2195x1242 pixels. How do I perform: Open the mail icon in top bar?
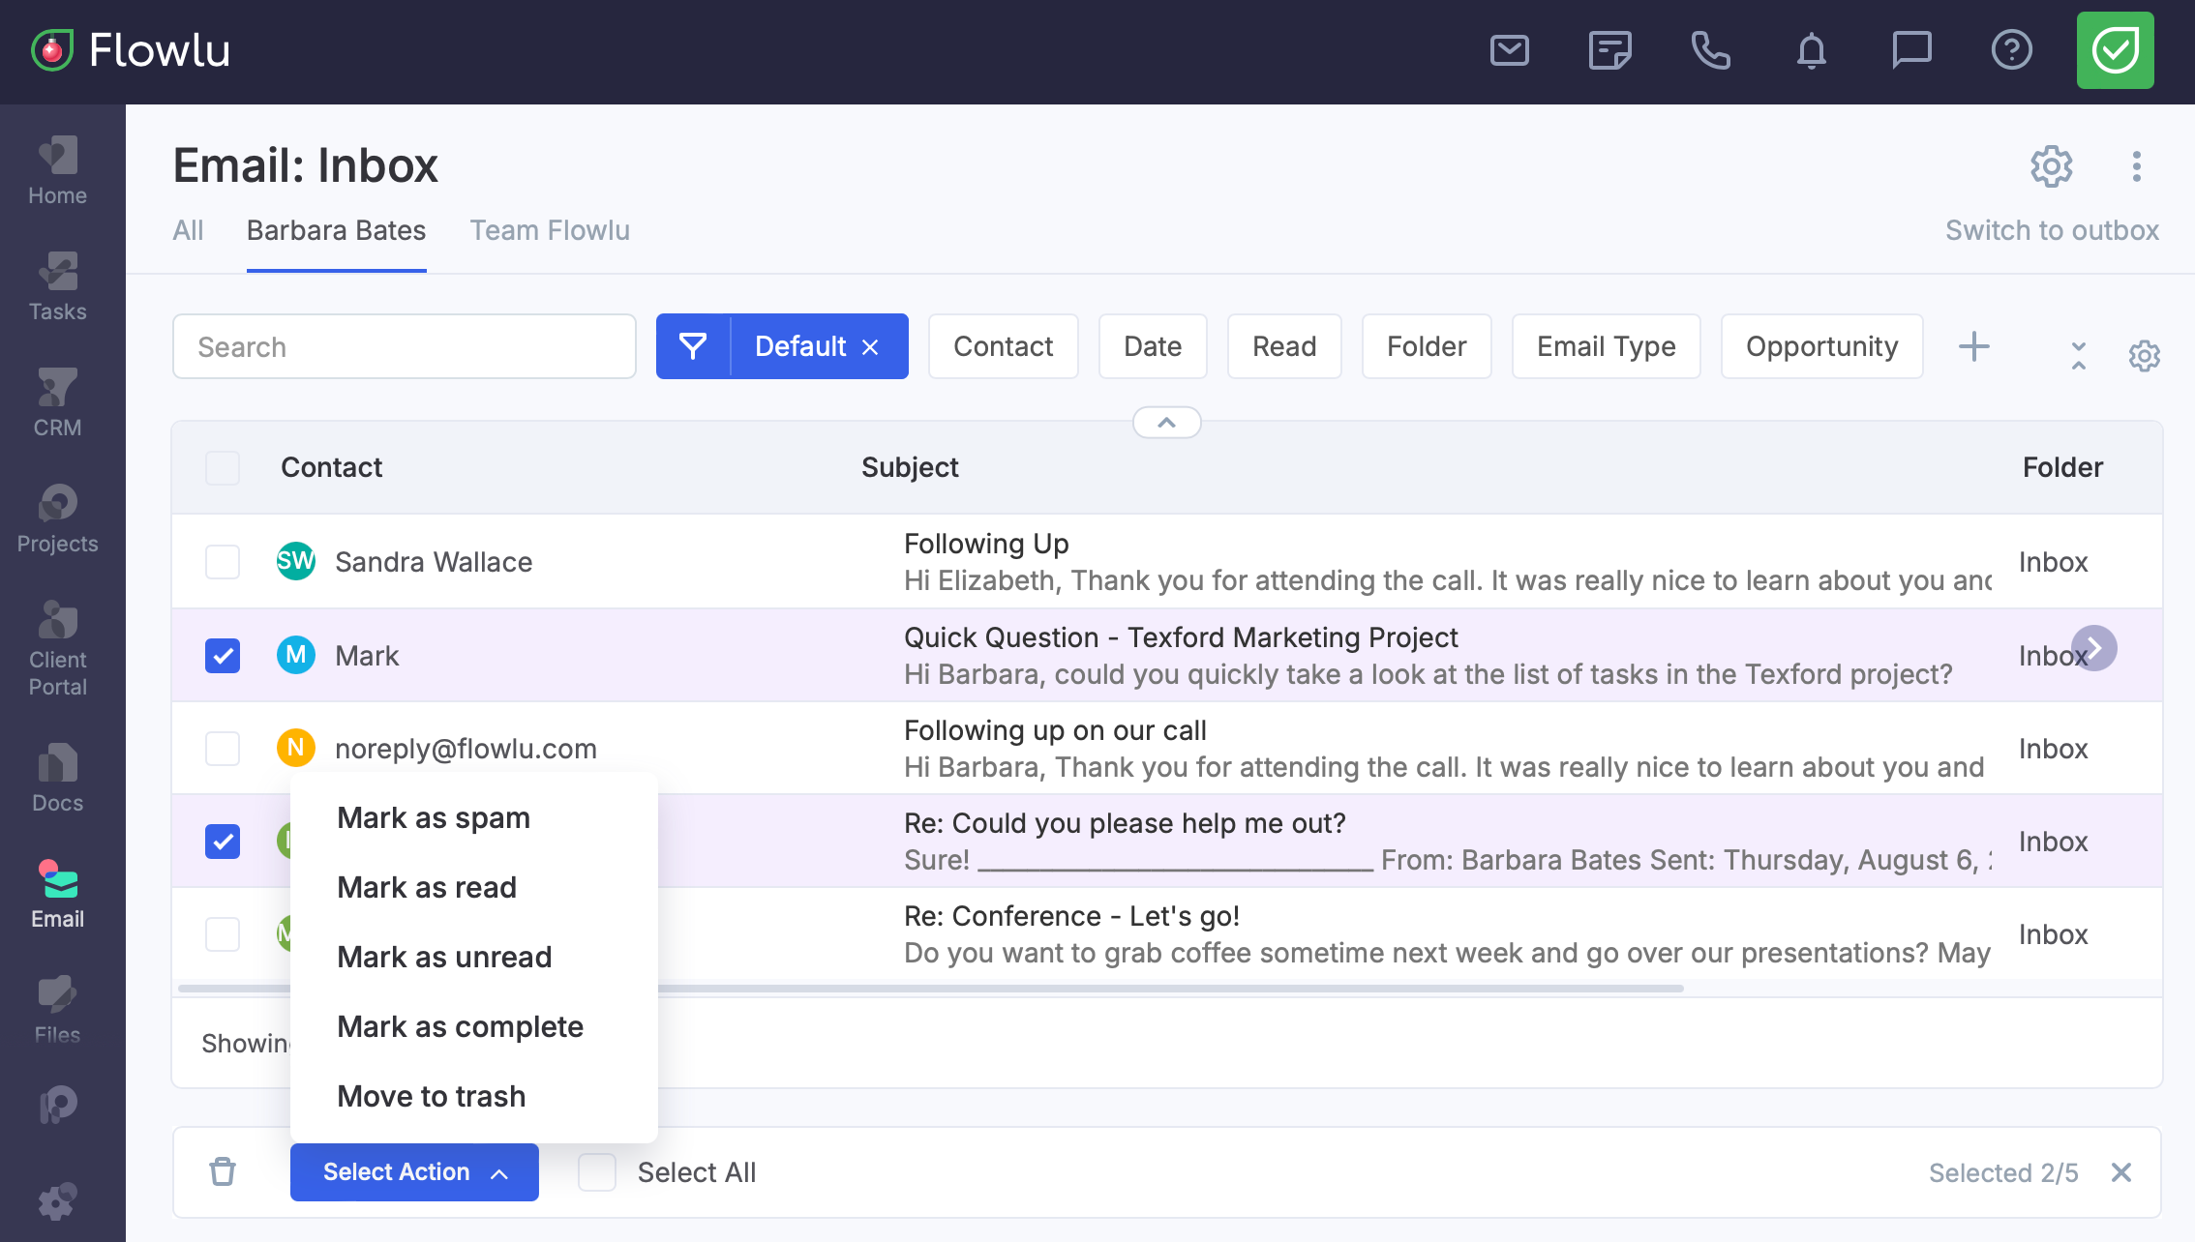pyautogui.click(x=1510, y=50)
